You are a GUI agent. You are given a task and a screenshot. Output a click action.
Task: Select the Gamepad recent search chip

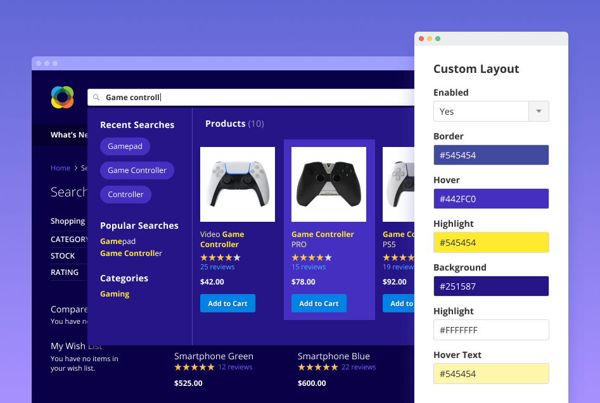125,146
